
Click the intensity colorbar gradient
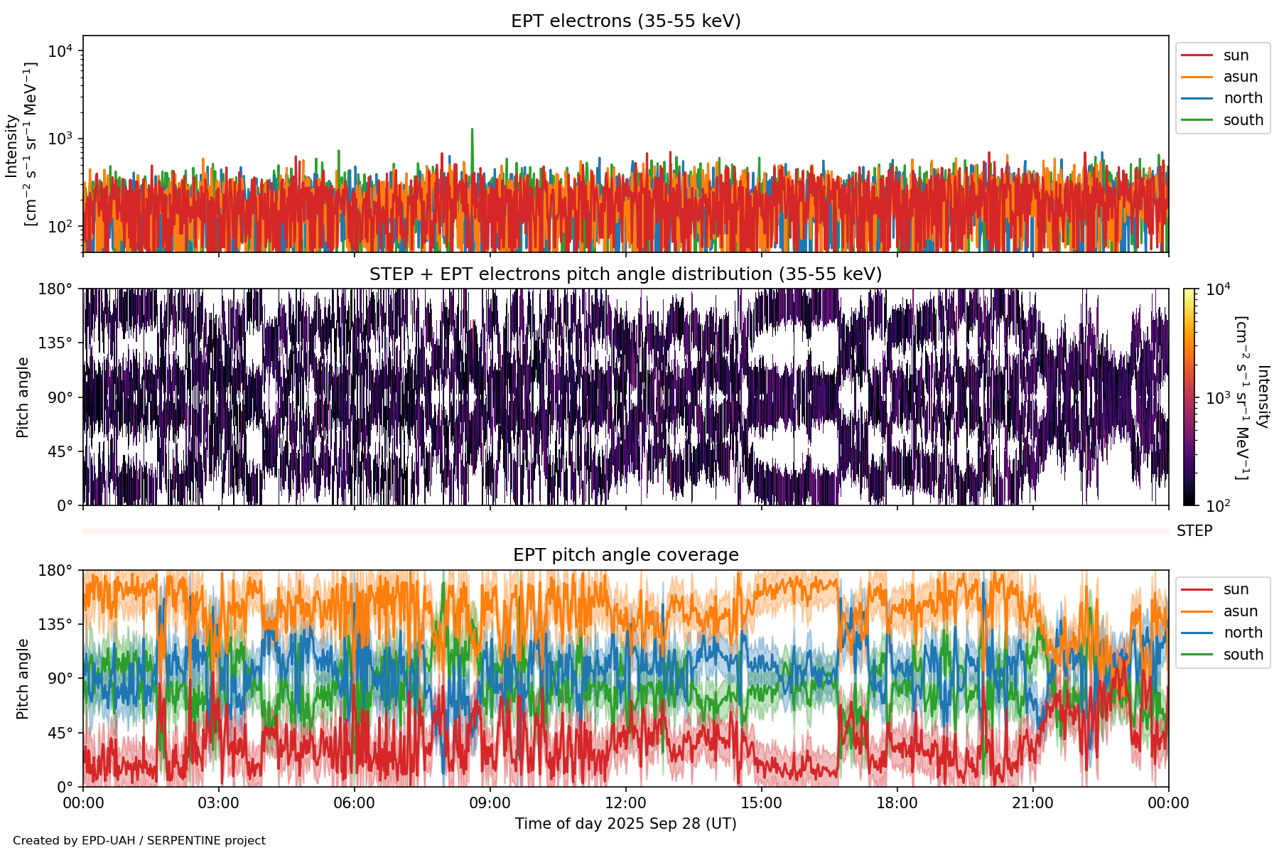coord(1189,397)
